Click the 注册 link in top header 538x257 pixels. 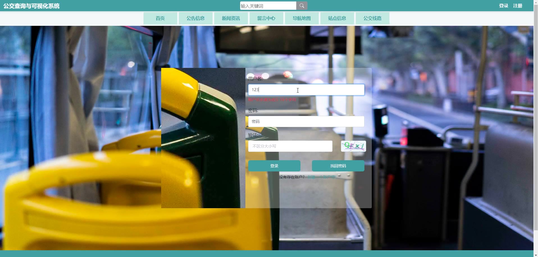pyautogui.click(x=518, y=6)
